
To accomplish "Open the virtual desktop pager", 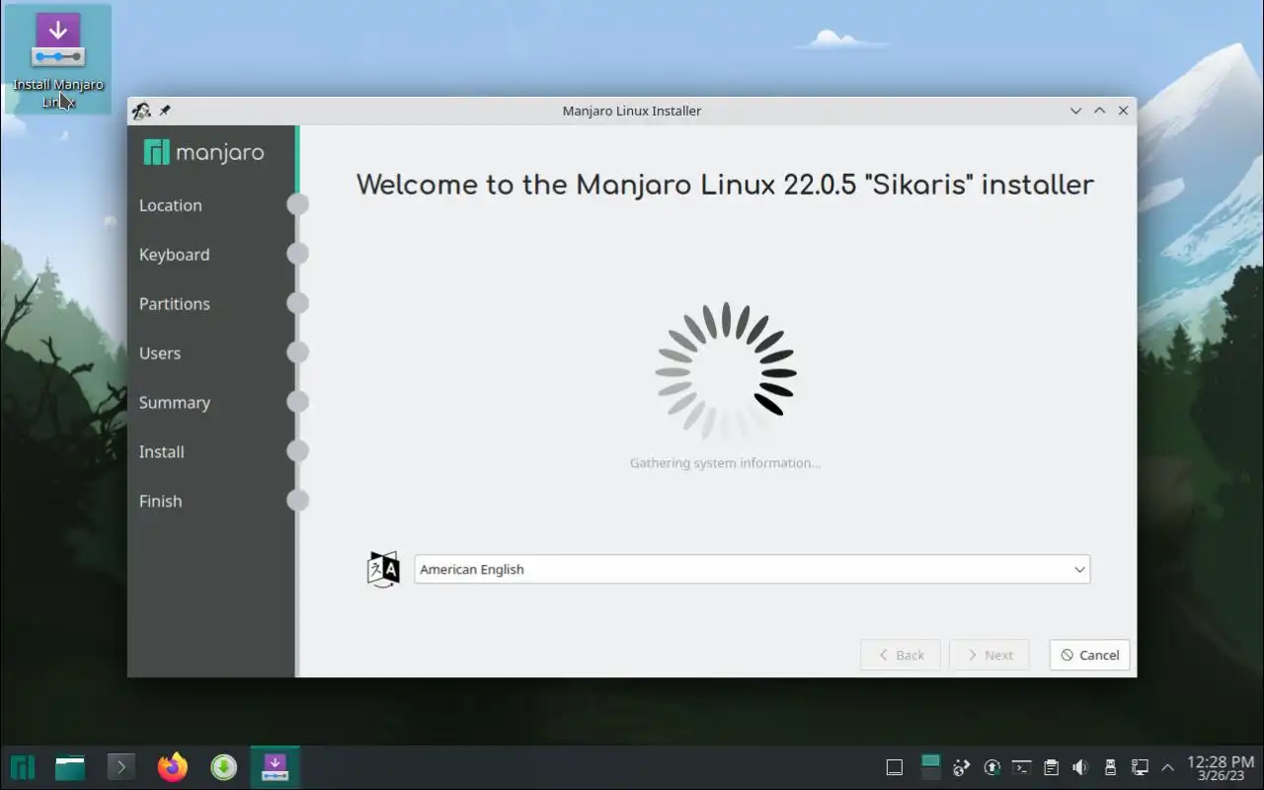I will [930, 767].
